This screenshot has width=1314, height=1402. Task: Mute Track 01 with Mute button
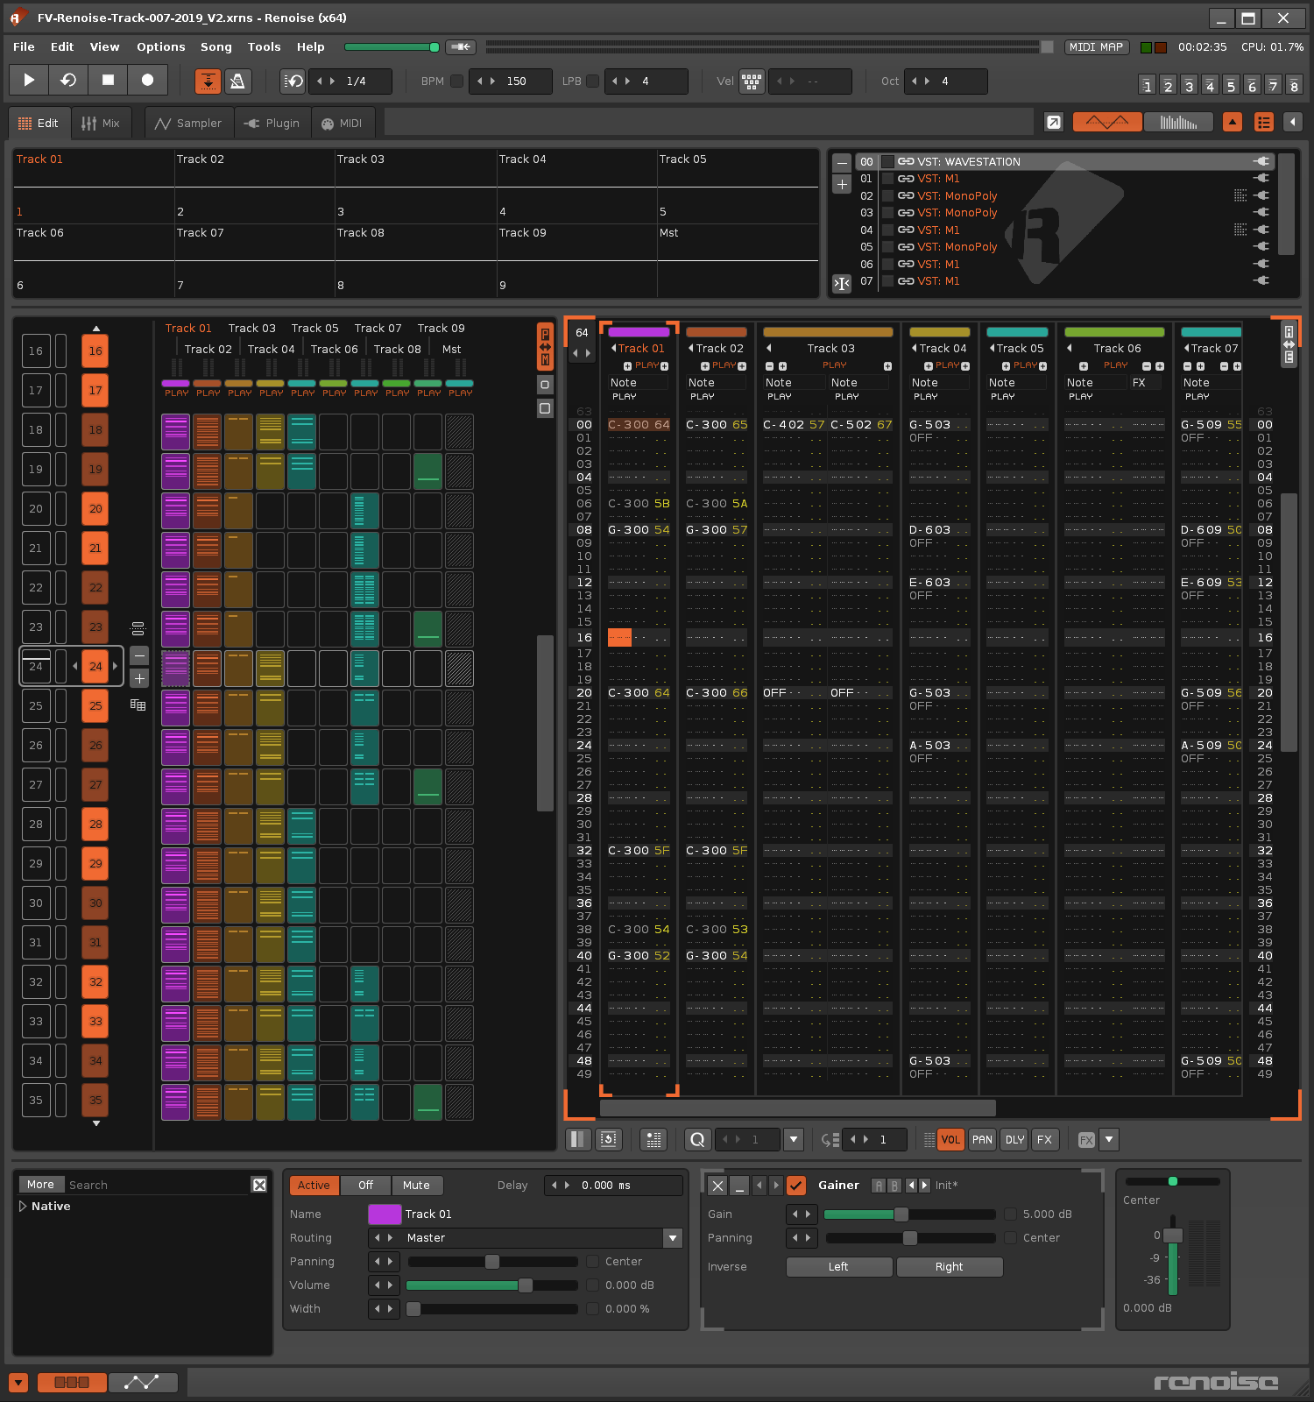coord(416,1185)
